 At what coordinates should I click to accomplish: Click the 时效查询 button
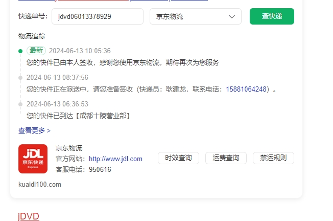(178, 158)
